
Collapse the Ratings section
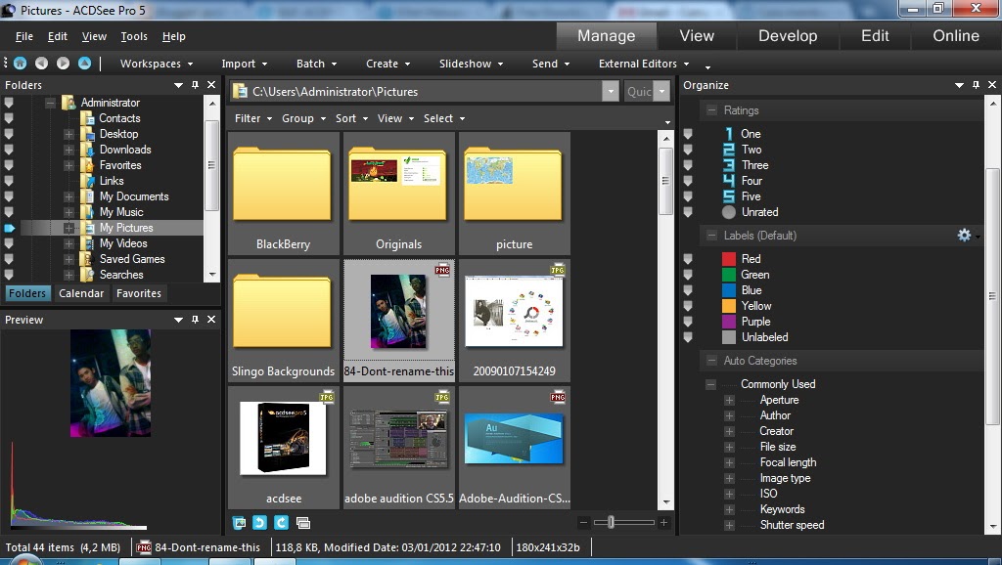click(709, 110)
